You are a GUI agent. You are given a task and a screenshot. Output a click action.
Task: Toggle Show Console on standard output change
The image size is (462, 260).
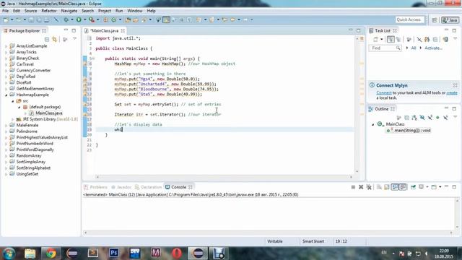[x=395, y=187]
